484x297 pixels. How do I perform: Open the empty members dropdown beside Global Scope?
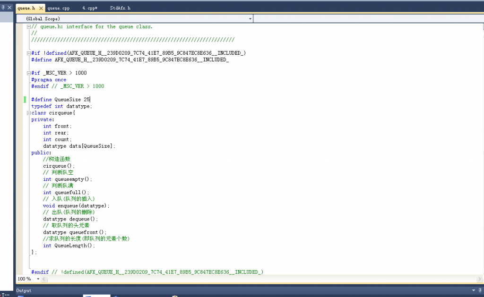coord(369,19)
